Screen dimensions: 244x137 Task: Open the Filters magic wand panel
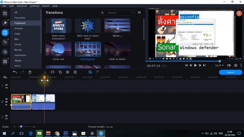pyautogui.click(x=5, y=23)
